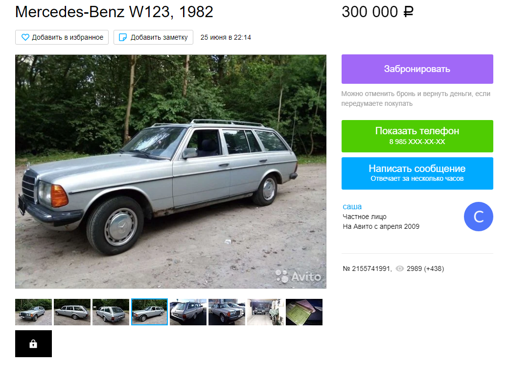
Task: Select the second thumbnail with side view
Action: pos(72,312)
